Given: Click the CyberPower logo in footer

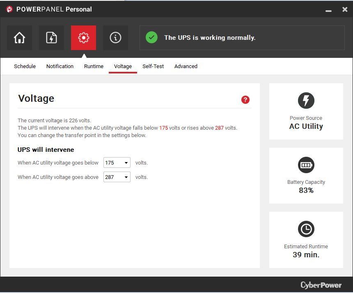Looking at the screenshot, I should click(321, 285).
